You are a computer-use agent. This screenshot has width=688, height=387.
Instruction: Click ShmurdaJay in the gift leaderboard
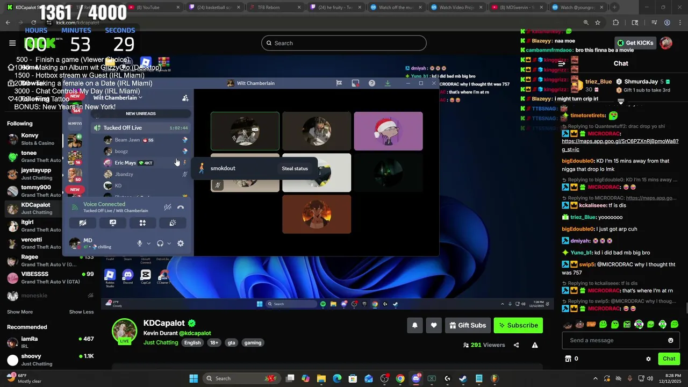click(x=641, y=82)
